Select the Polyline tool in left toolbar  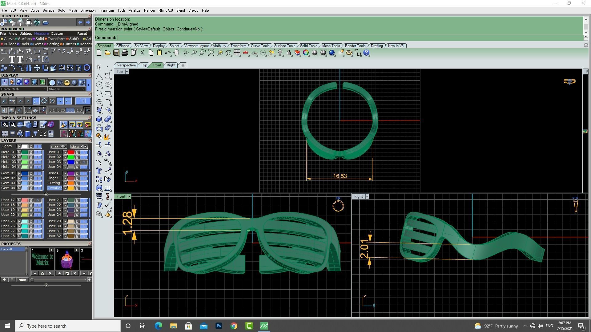pyautogui.click(x=99, y=76)
